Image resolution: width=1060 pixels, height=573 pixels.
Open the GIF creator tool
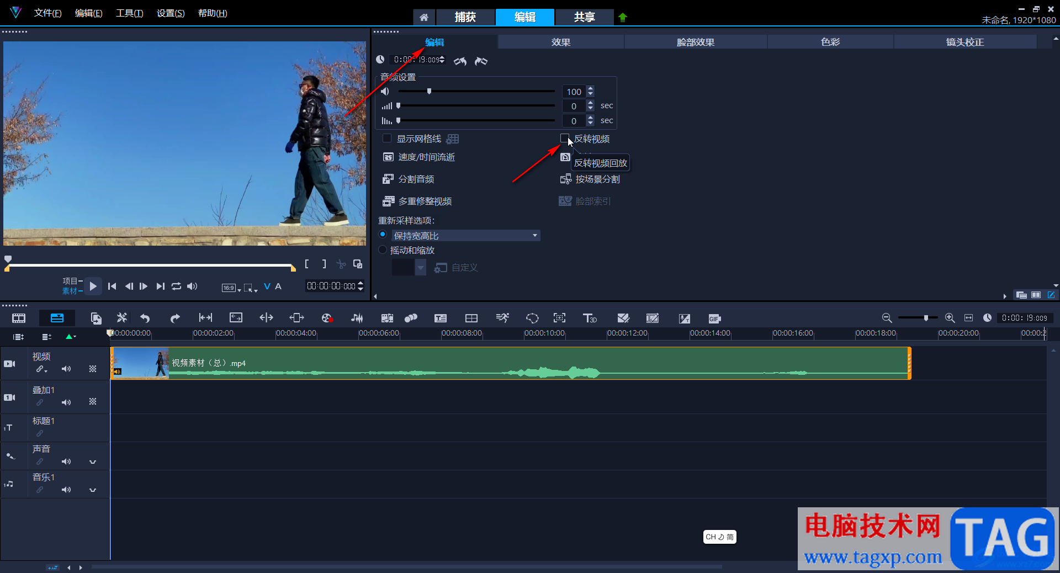click(714, 319)
